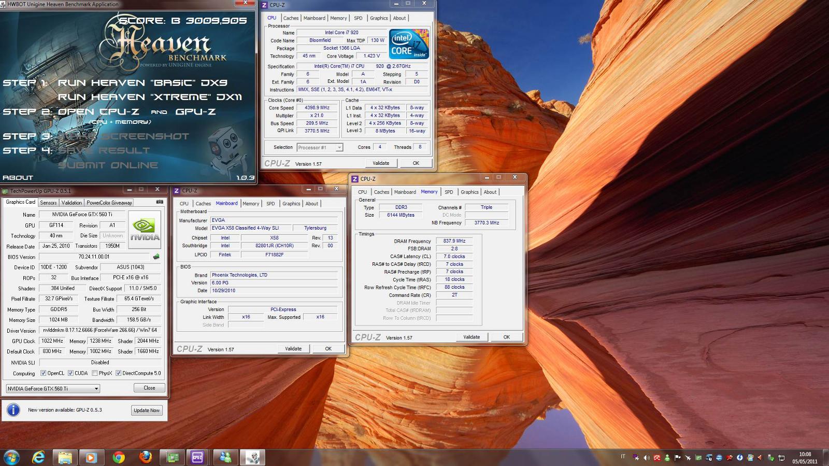Open Windows Media Player on taskbar
This screenshot has height=466, width=829.
pos(91,457)
